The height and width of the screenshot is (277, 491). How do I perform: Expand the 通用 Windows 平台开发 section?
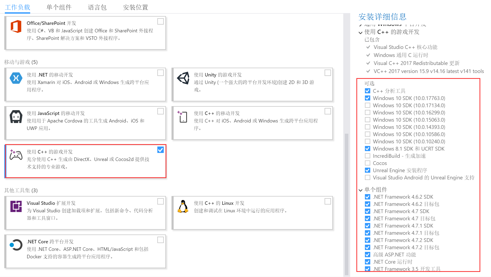(x=361, y=24)
